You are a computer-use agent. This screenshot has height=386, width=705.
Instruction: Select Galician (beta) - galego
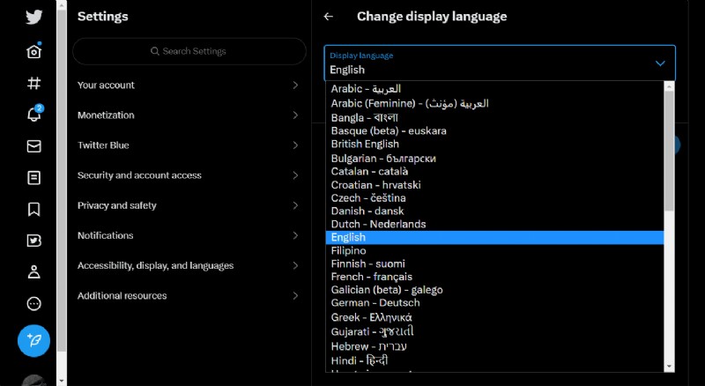tap(494, 290)
